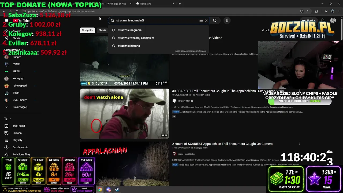This screenshot has width=343, height=193.
Task: Open the on-screen keyboard in search box
Action: point(201,21)
